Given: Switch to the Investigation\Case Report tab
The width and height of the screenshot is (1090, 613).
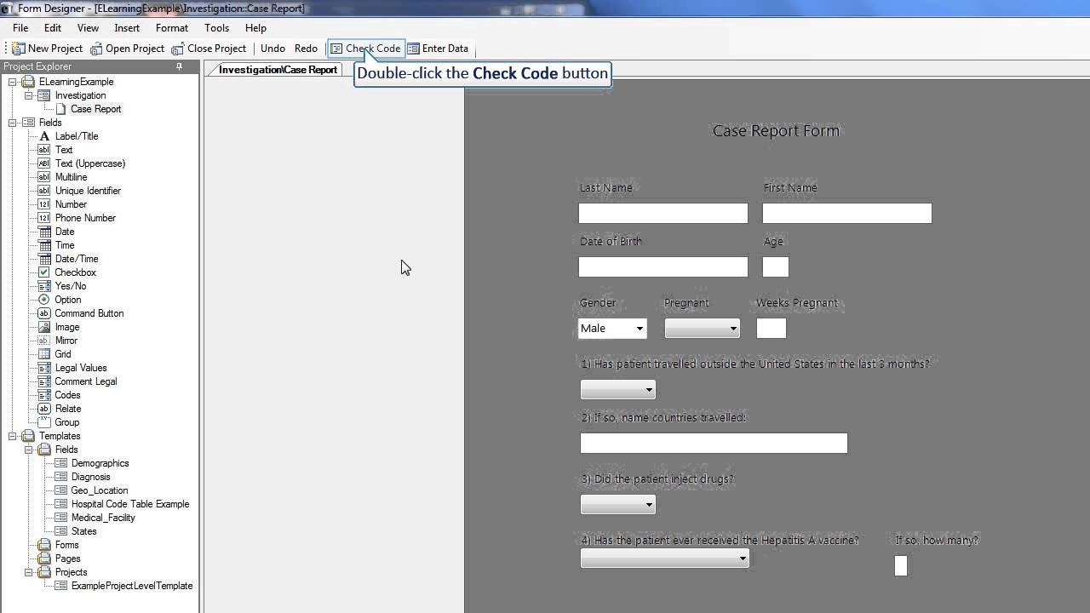Looking at the screenshot, I should pyautogui.click(x=278, y=70).
